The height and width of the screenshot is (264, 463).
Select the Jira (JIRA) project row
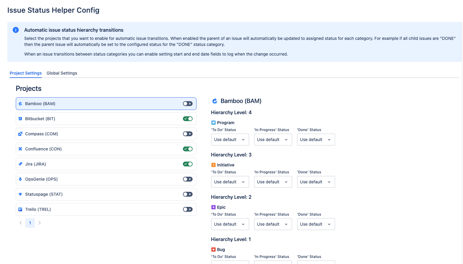[106, 164]
